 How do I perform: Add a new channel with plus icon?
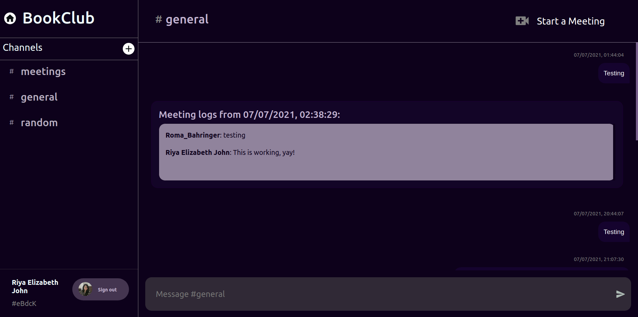(x=129, y=49)
